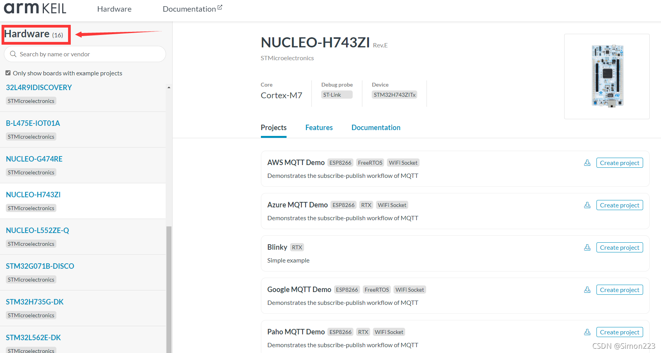Click the WiFi Socket tag on Google MQTT Demo
Screen dimensions: 661x353
click(x=410, y=290)
